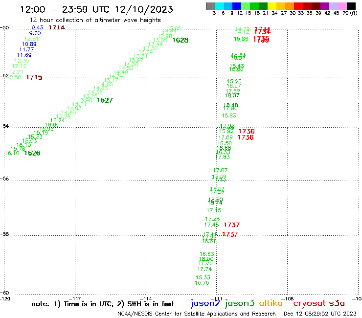Select the wave height value 15.25

(x=234, y=82)
